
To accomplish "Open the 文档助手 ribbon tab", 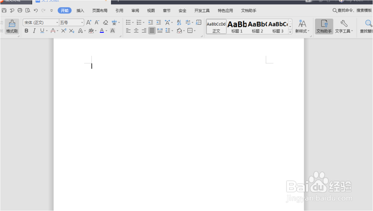I will click(248, 10).
